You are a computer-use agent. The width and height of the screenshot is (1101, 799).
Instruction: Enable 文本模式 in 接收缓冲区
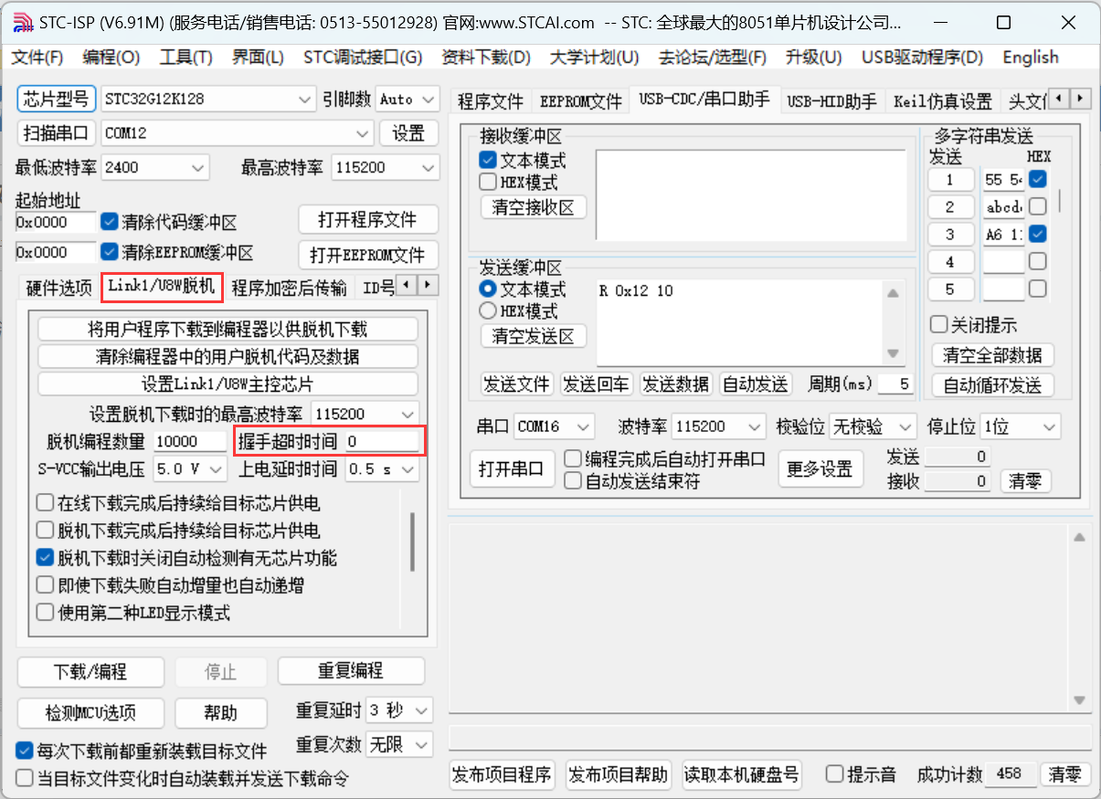point(488,160)
